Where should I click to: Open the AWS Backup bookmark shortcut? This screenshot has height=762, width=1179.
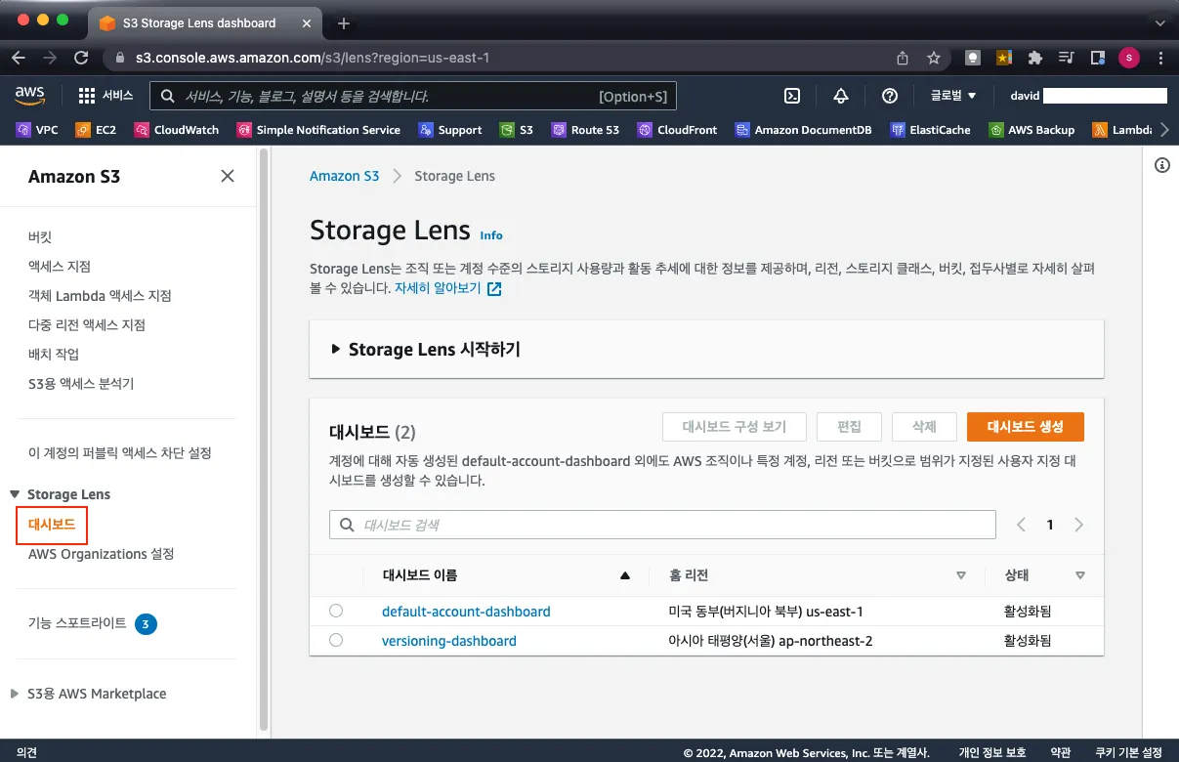tap(1032, 129)
